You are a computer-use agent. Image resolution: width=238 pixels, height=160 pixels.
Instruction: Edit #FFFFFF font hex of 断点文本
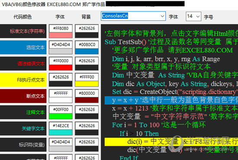tap(61, 93)
